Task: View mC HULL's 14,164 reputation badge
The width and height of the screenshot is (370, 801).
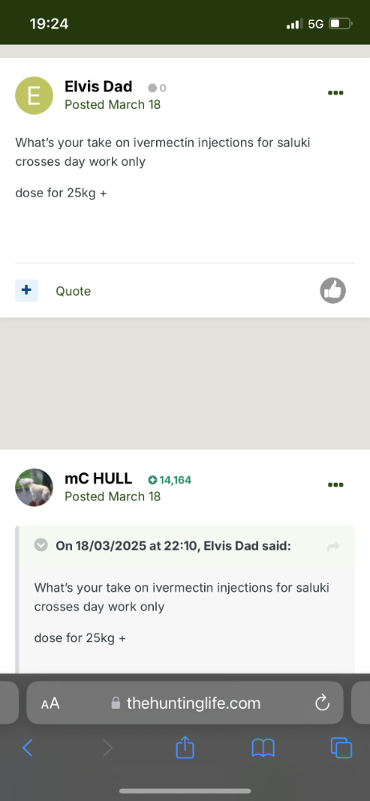Action: 170,479
